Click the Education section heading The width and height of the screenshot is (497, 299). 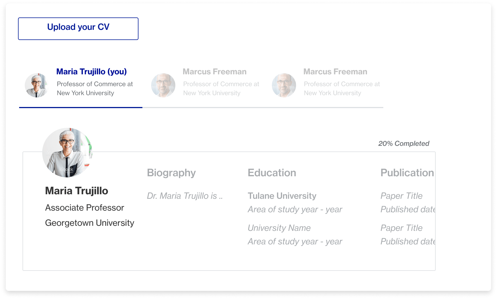(272, 173)
